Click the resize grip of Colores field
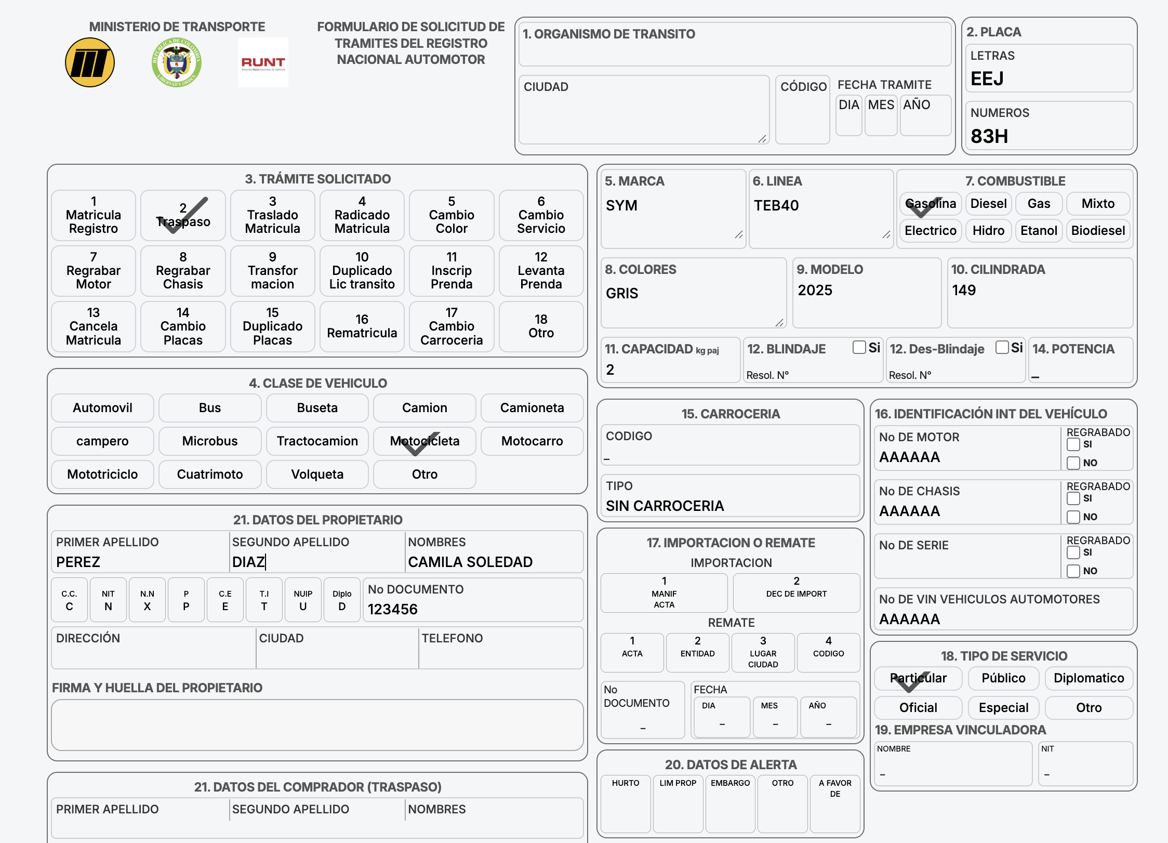Screen dimensions: 1168x843 (779, 323)
